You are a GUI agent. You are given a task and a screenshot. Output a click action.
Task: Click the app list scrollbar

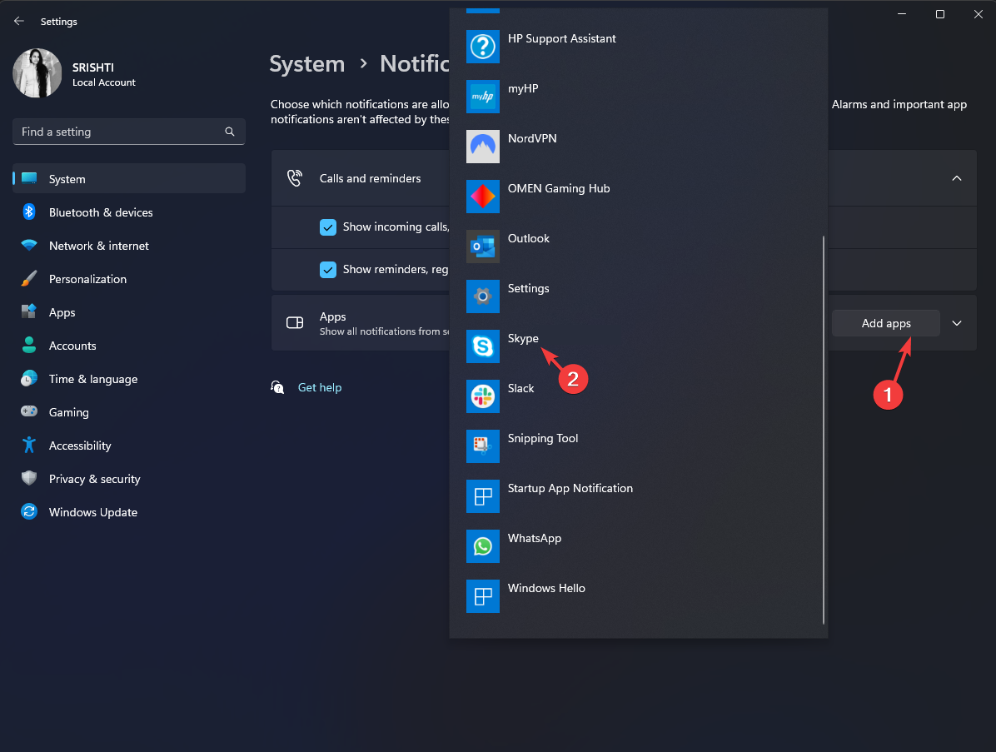click(824, 430)
